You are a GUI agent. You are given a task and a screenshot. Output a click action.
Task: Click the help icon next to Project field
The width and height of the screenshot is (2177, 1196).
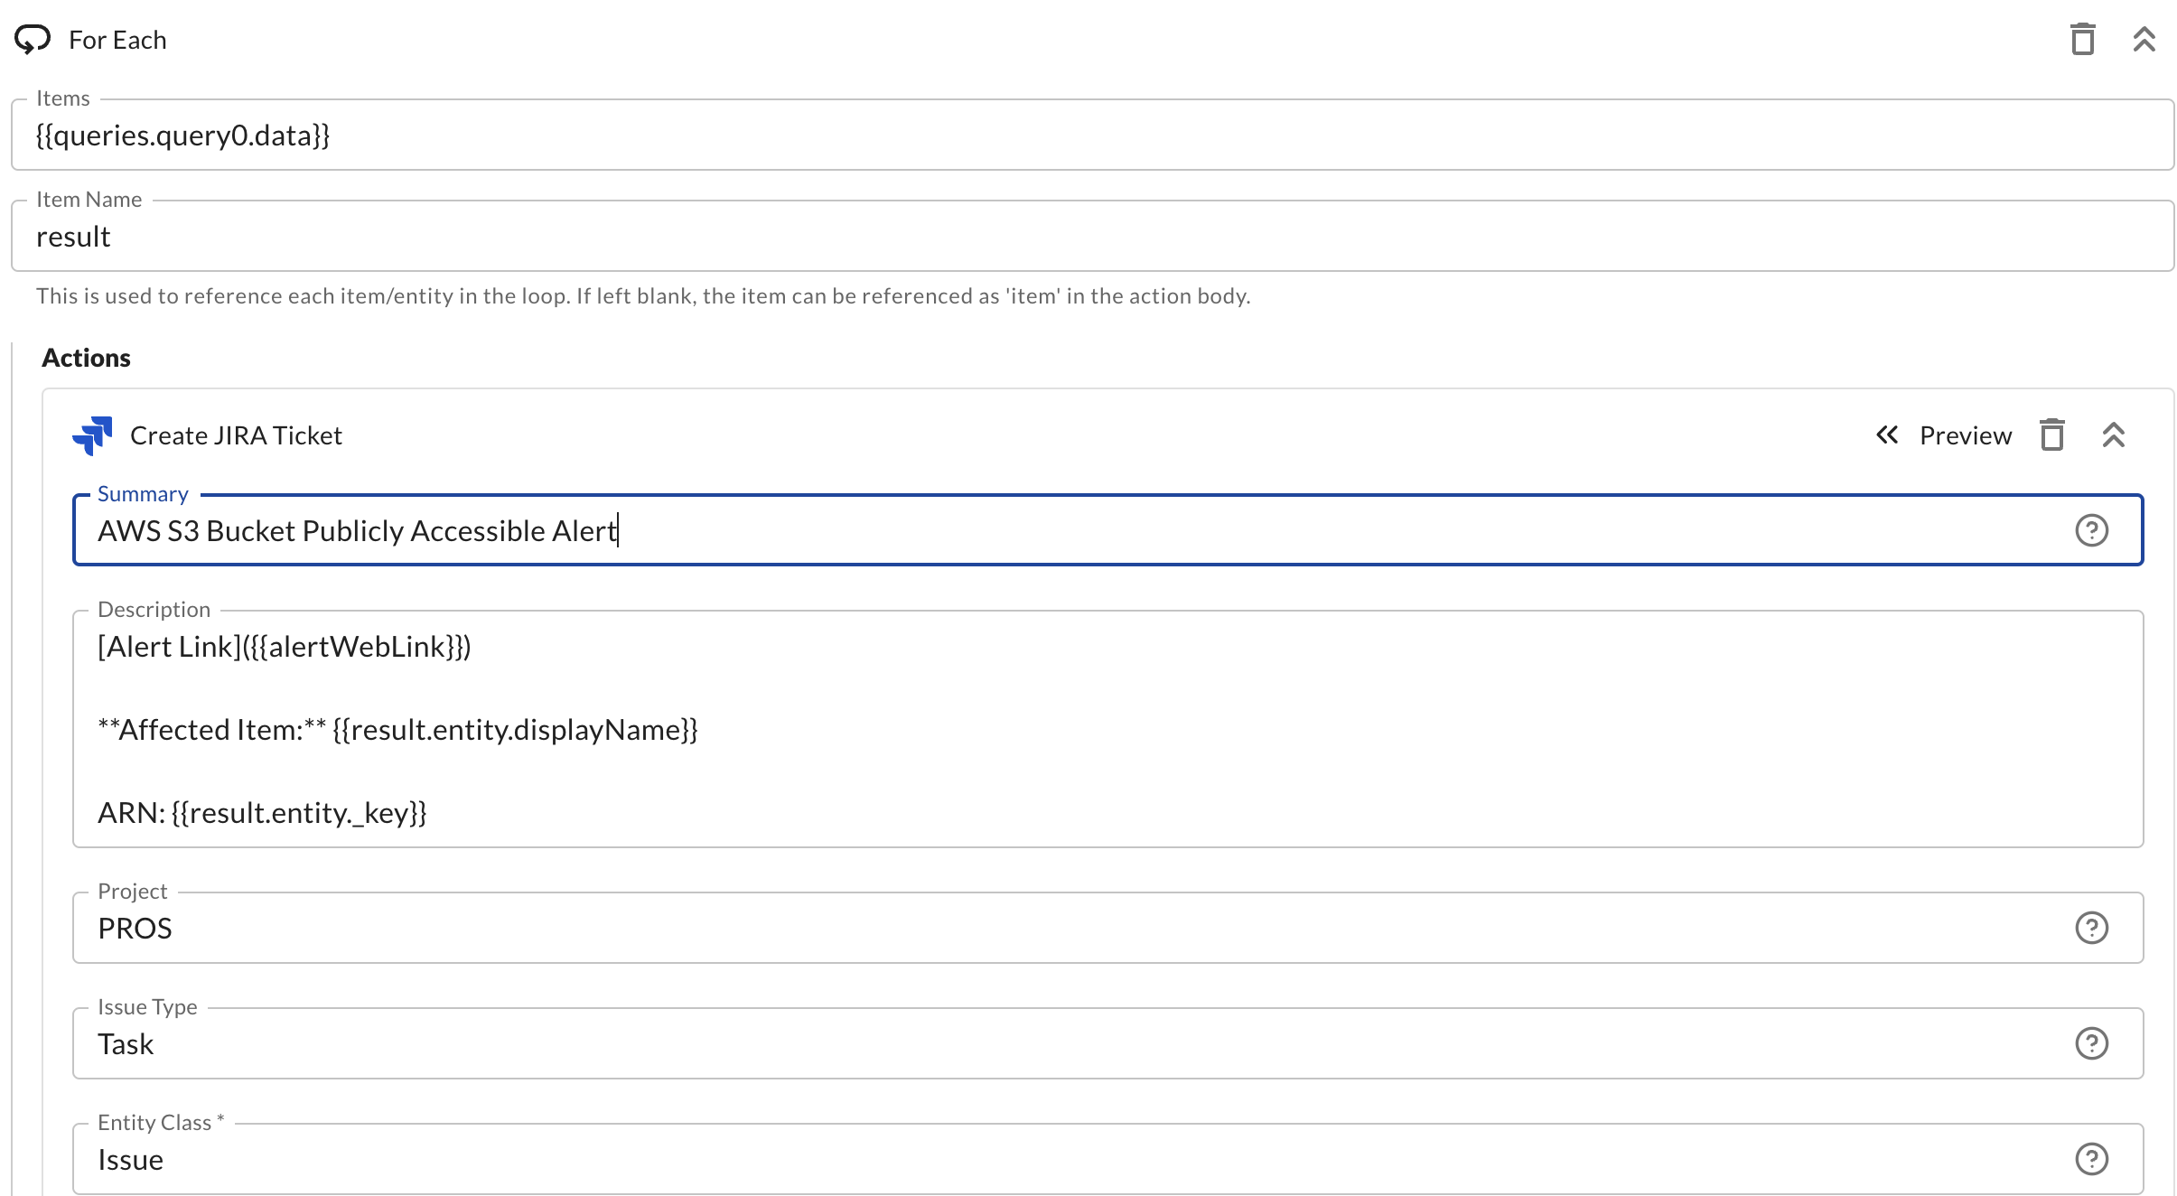click(2093, 927)
